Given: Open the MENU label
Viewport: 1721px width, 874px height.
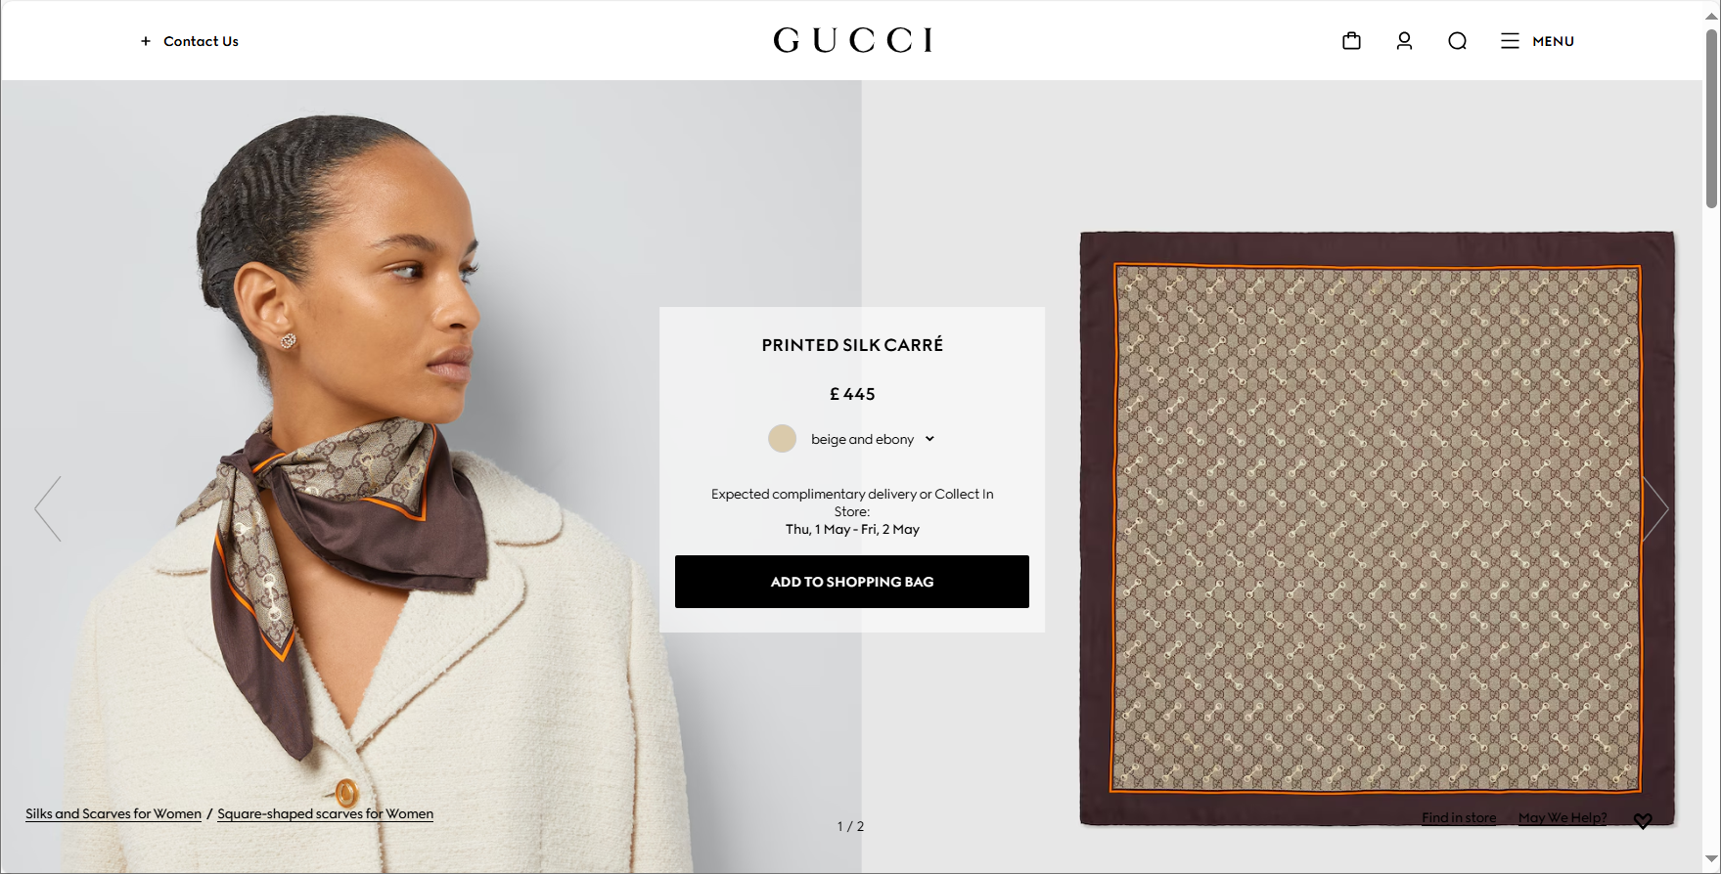Looking at the screenshot, I should tap(1553, 41).
